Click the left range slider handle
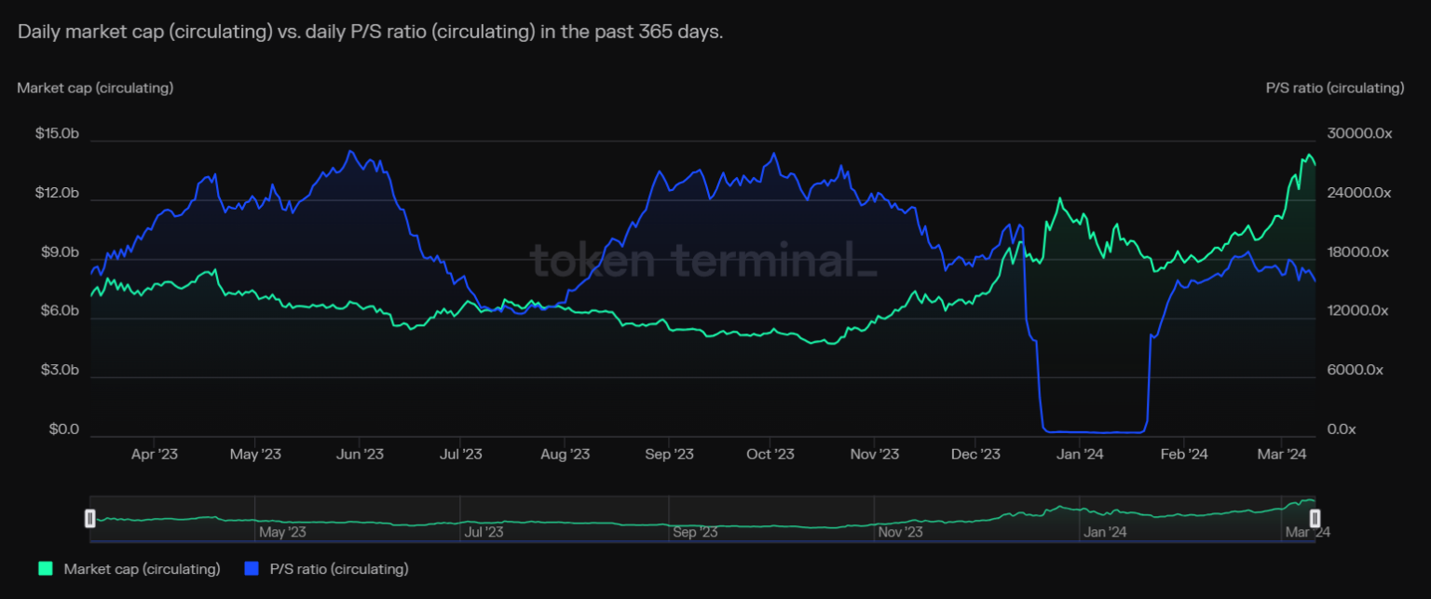The height and width of the screenshot is (599, 1431). (90, 518)
